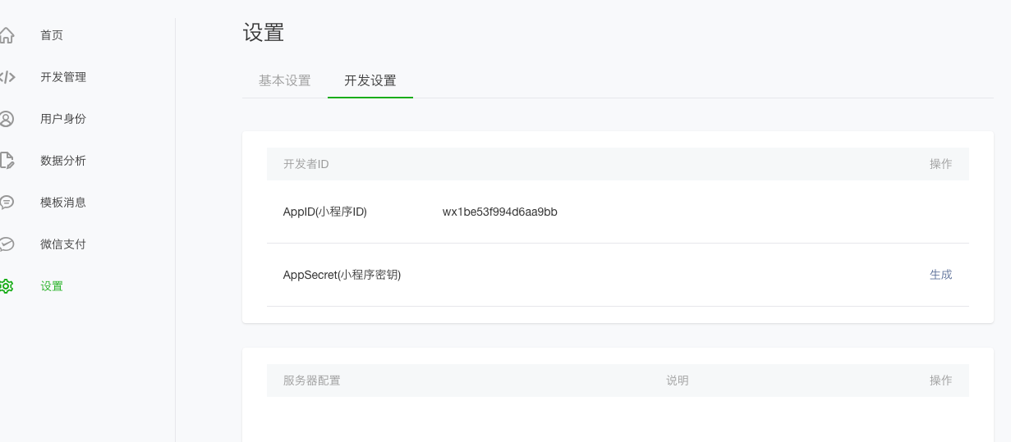Viewport: 1011px width, 442px height.
Task: Open 模板消息 from the sidebar
Action: [63, 203]
